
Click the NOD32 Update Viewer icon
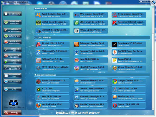77,31
